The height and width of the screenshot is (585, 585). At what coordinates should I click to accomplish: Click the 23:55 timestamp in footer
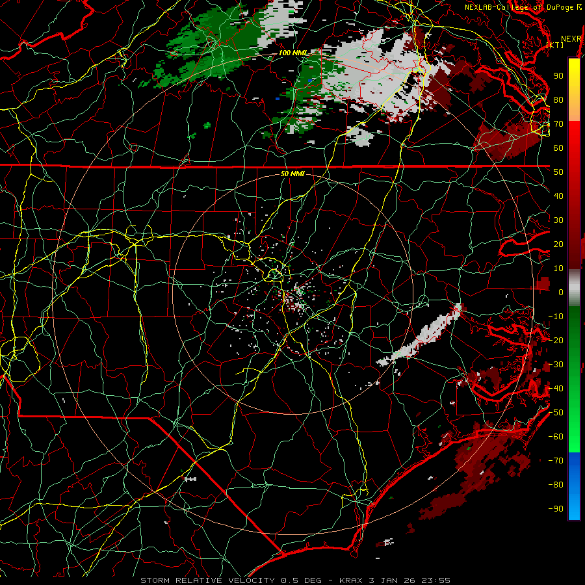[x=435, y=580]
